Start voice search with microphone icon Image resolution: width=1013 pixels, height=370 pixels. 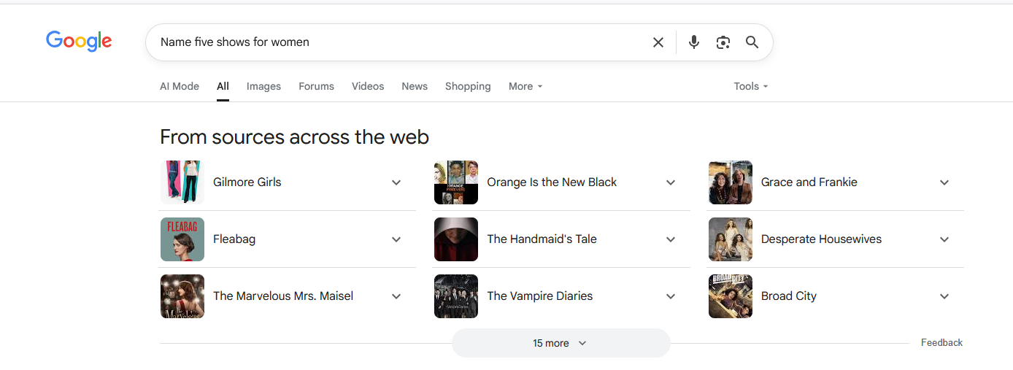click(693, 42)
